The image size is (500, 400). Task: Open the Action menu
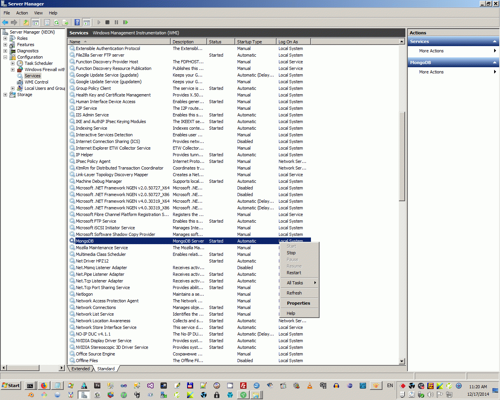(x=22, y=13)
